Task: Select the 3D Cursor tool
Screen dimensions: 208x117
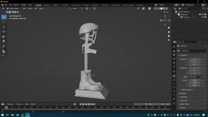Action: 4,22
